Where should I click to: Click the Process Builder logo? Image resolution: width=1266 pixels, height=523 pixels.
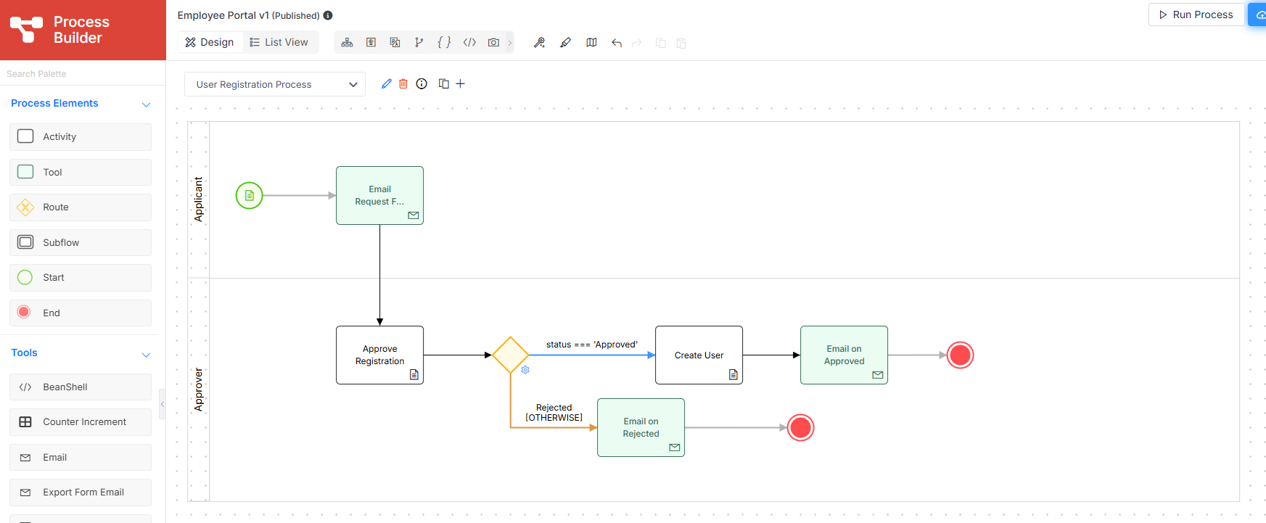pyautogui.click(x=59, y=30)
